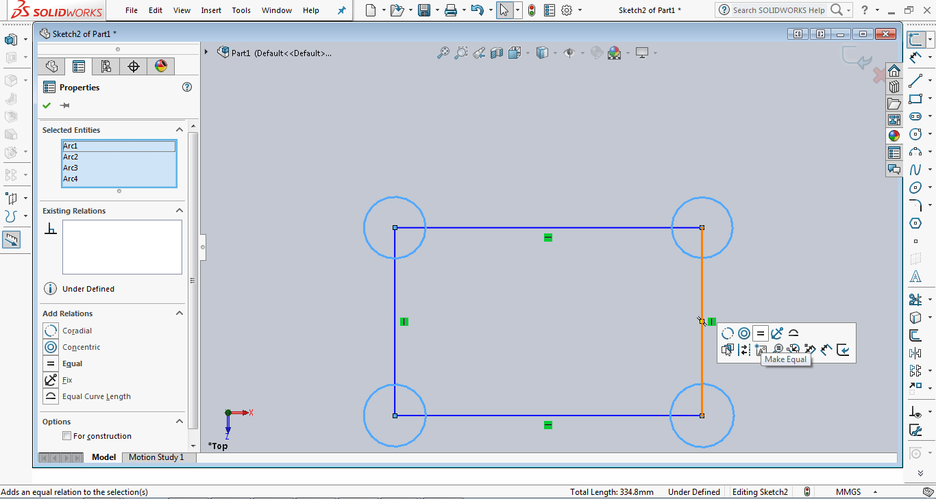Open the FeatureManager Design Tree tab
Viewport: 936px width, 499px height.
(x=51, y=66)
